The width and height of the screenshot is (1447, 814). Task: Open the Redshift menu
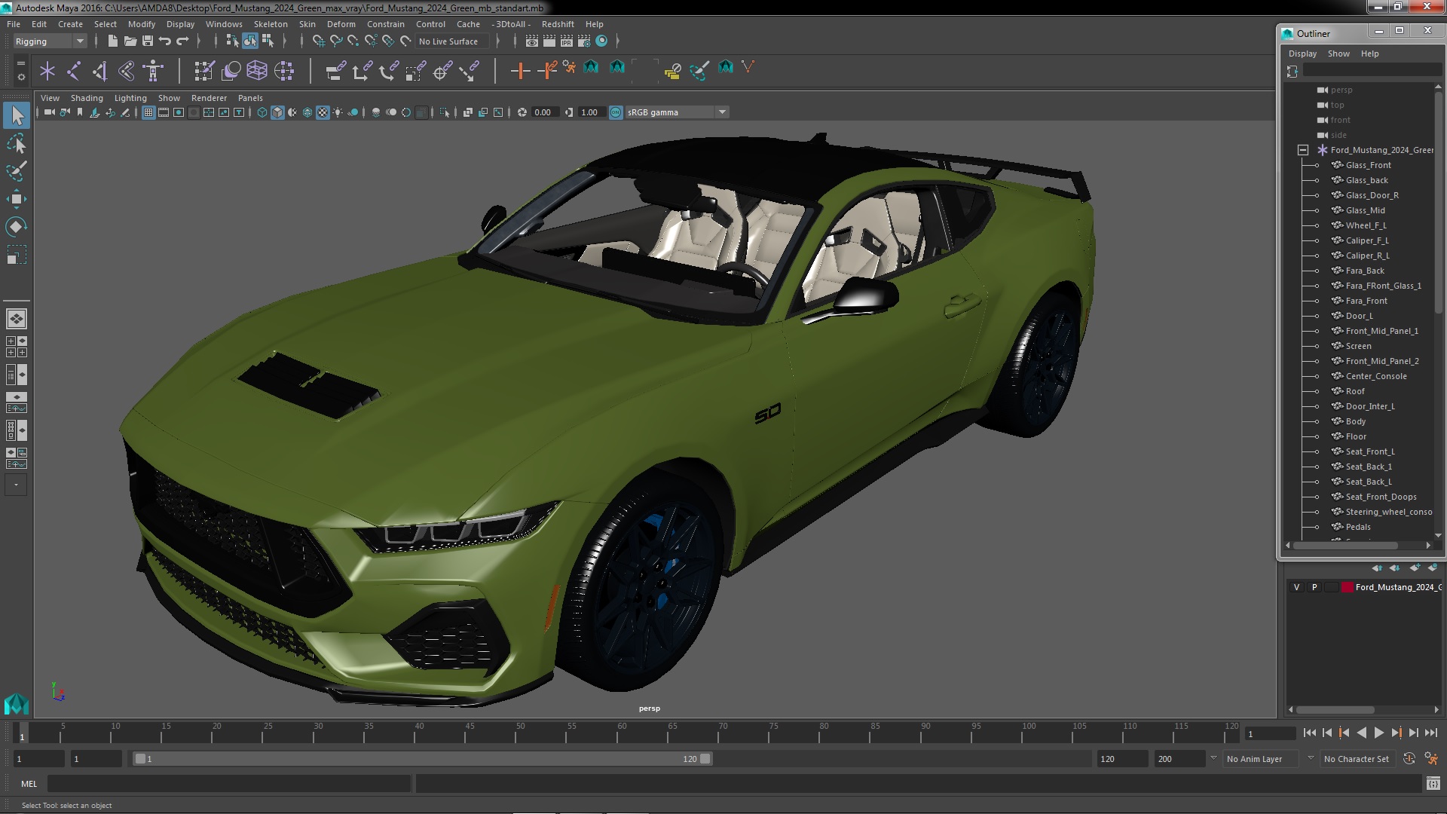coord(558,24)
